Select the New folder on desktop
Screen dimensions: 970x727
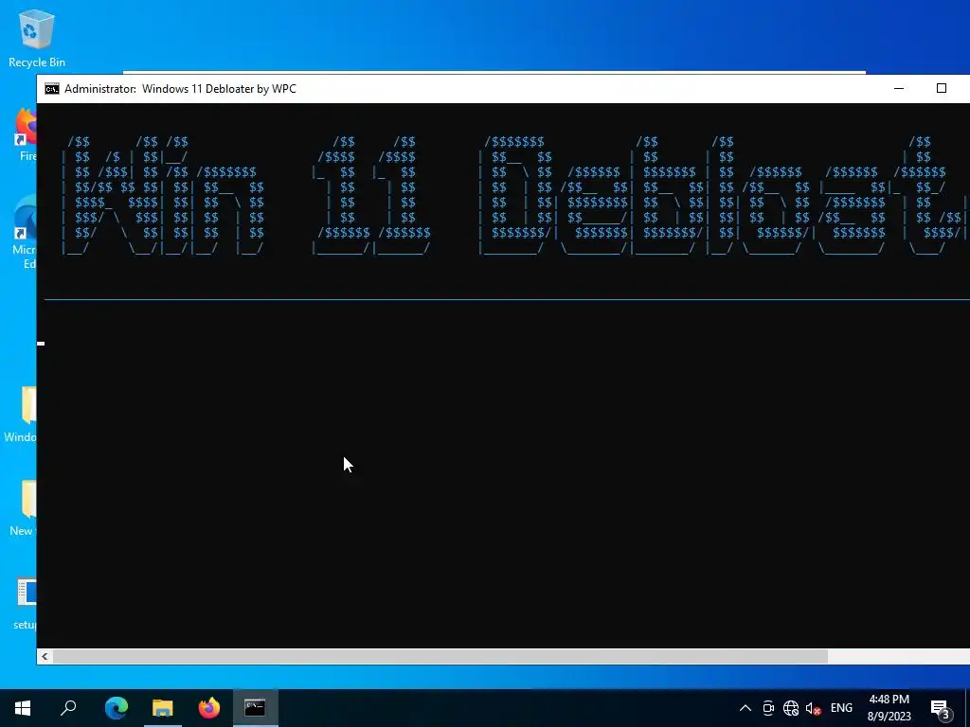pos(23,508)
